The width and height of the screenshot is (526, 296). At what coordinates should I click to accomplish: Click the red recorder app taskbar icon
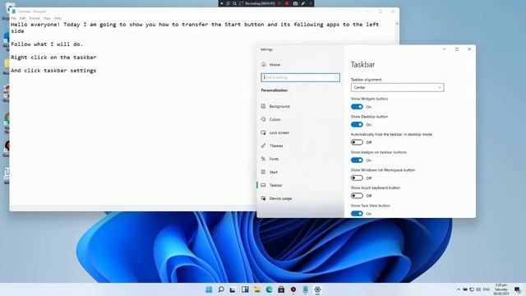(293, 289)
